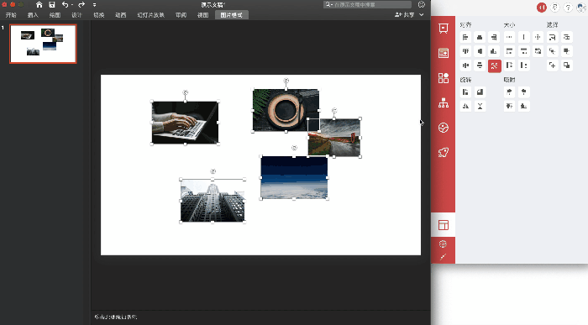Click middle icon in 大小 second row
This screenshot has height=325, width=588.
coord(523,51)
